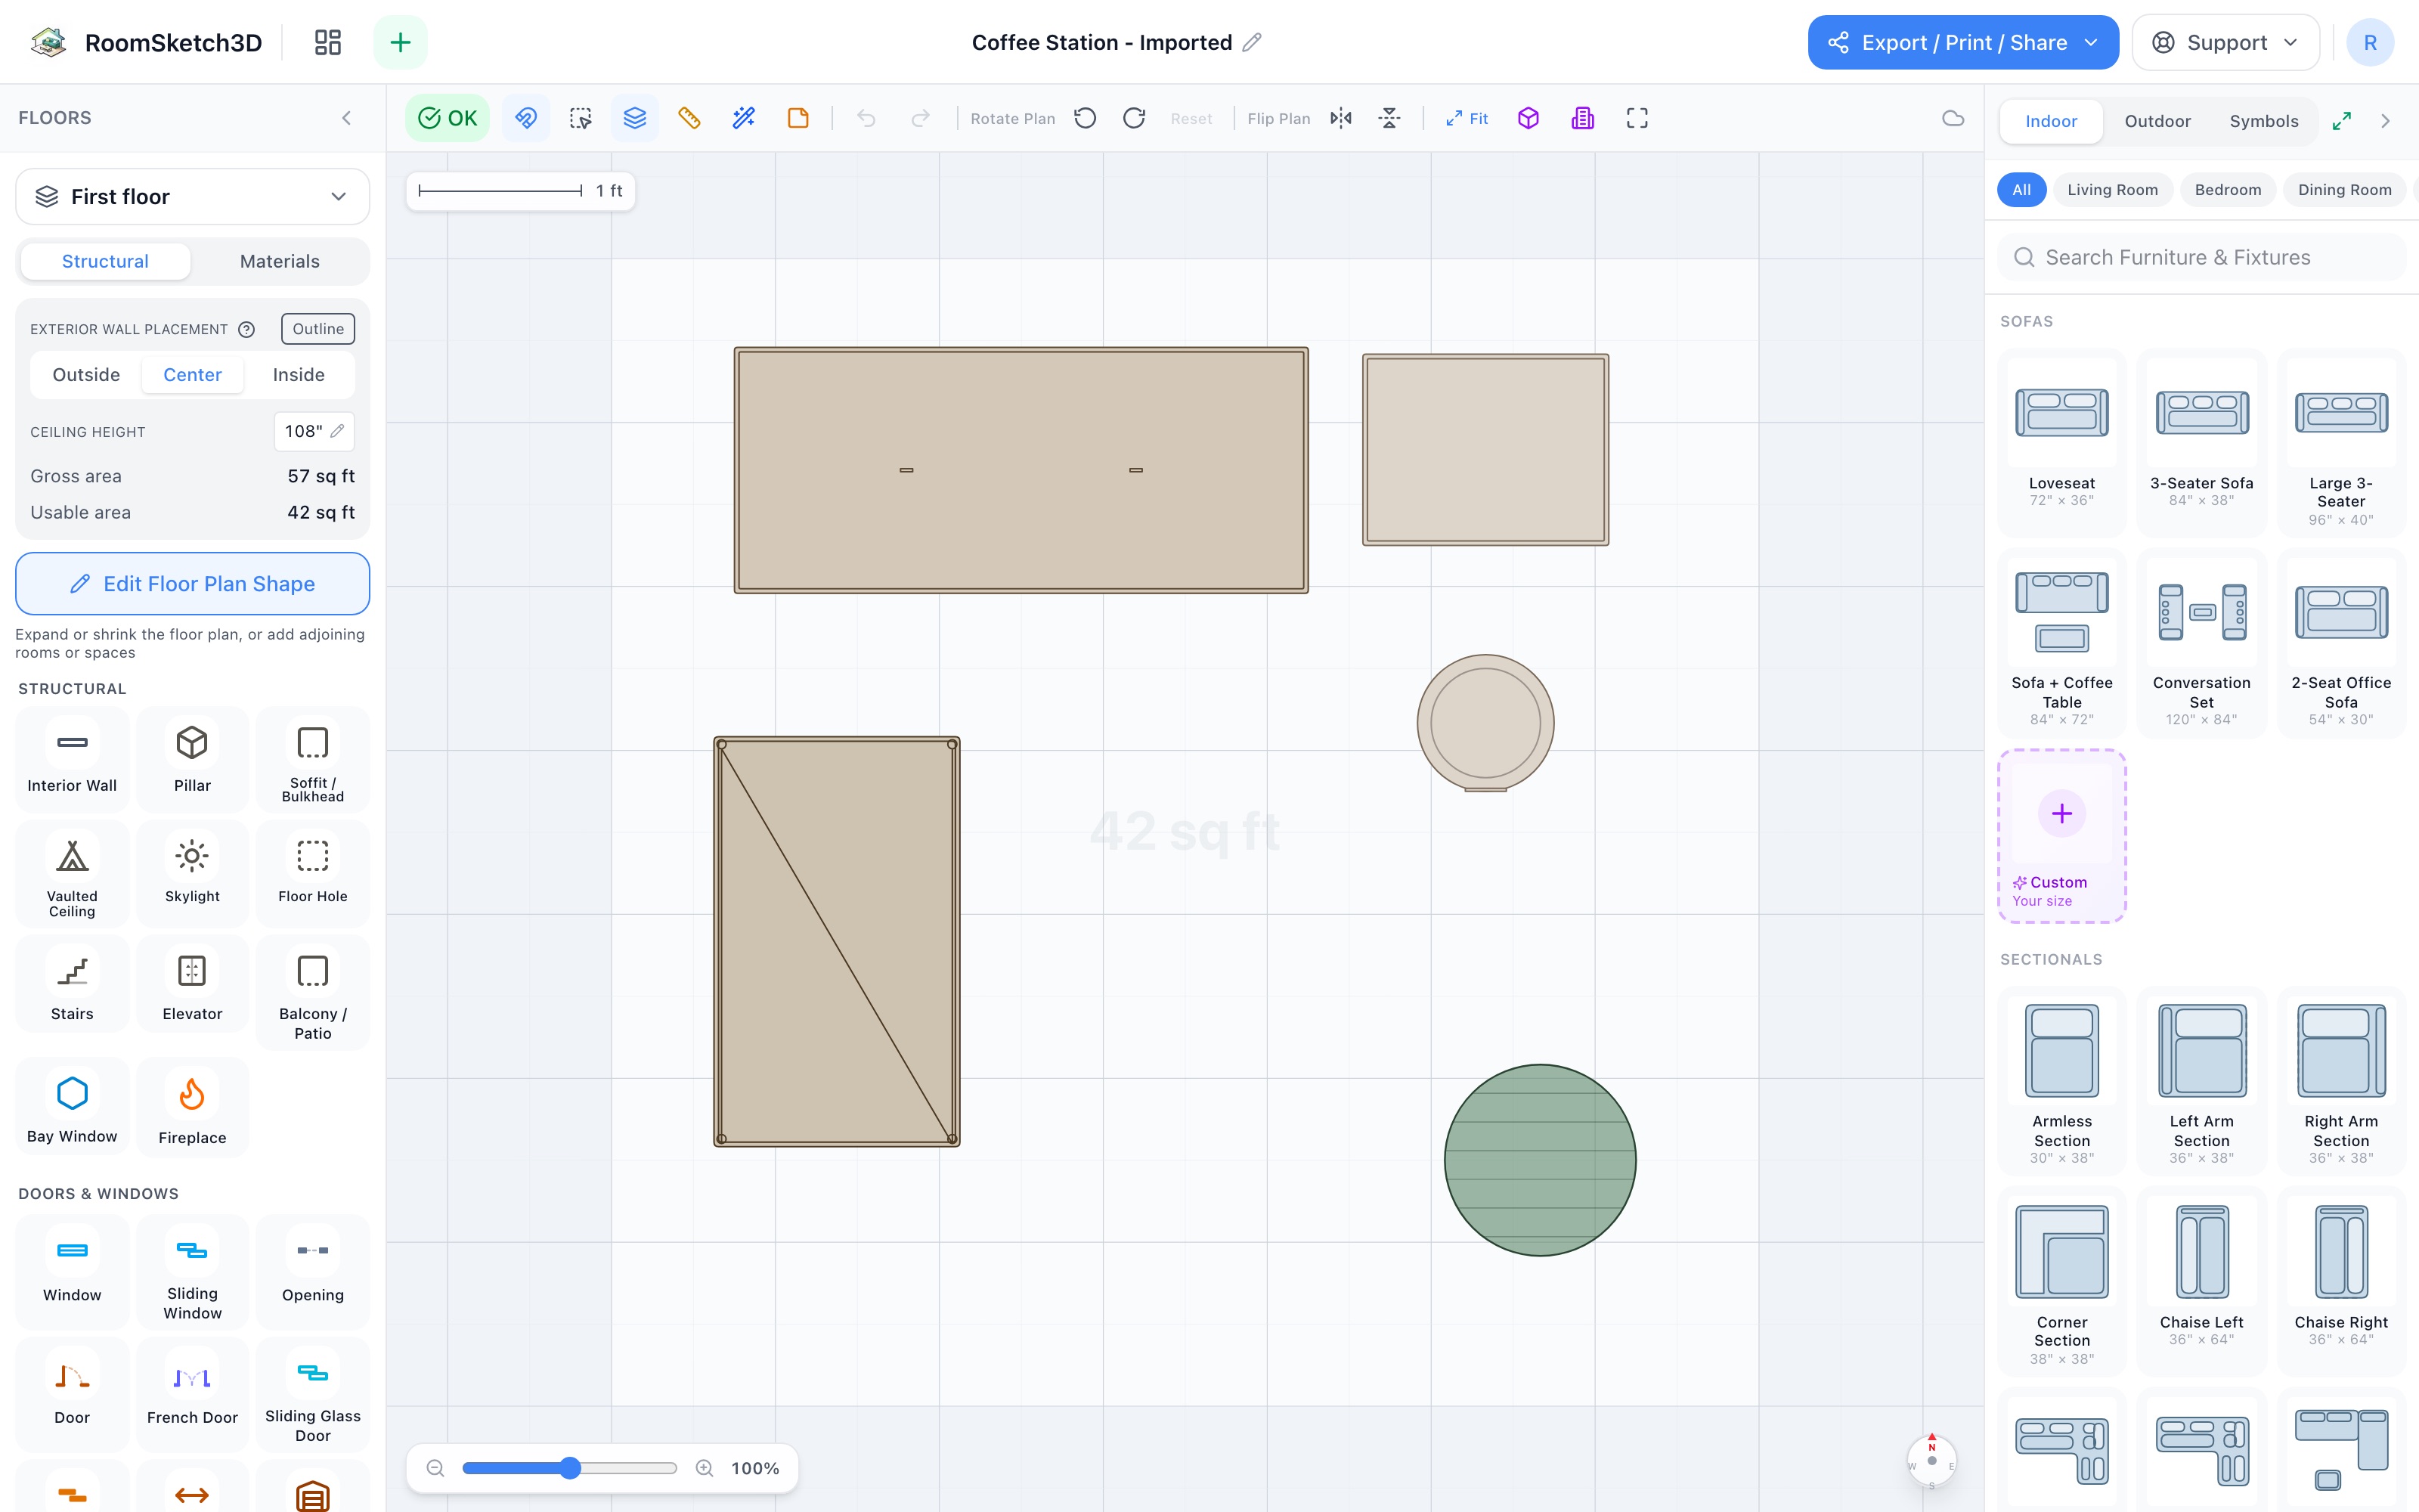
Task: Rotate plan clockwise
Action: coord(1134,118)
